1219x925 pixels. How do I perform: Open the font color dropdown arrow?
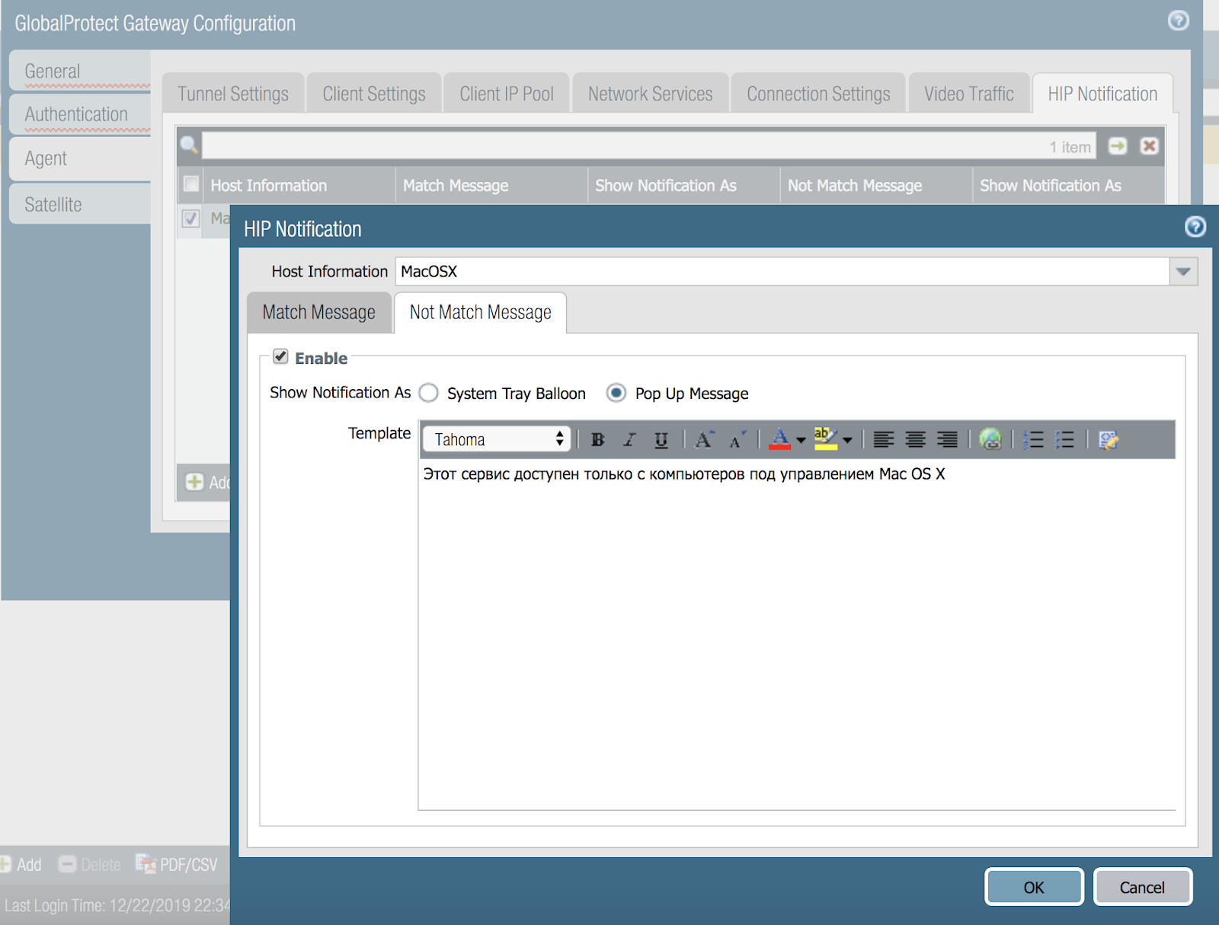pos(801,440)
